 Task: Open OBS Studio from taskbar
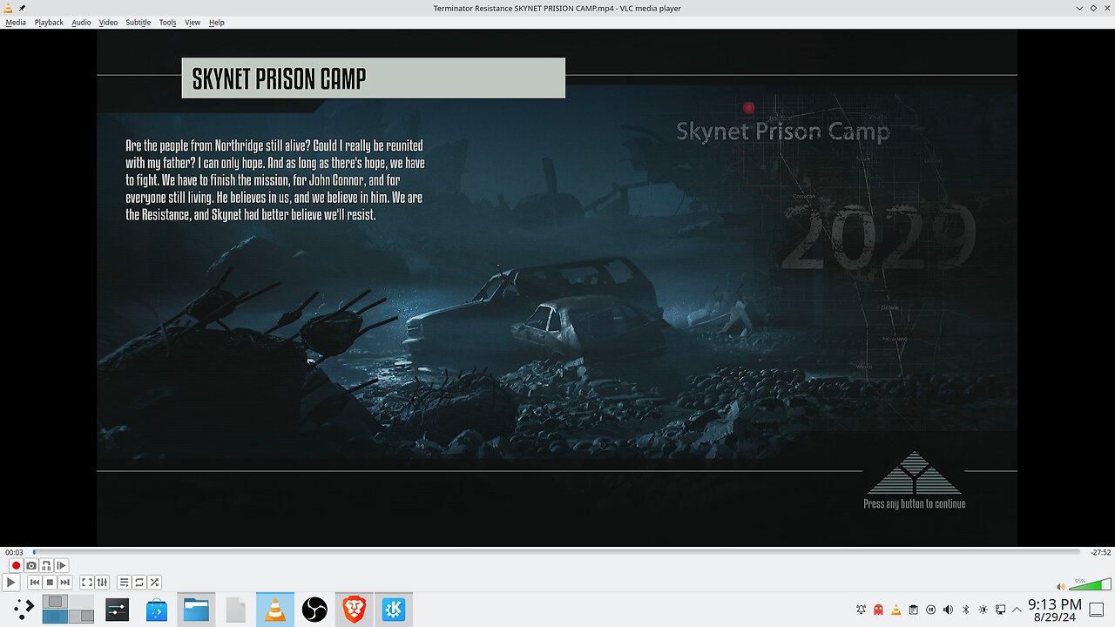click(x=314, y=610)
